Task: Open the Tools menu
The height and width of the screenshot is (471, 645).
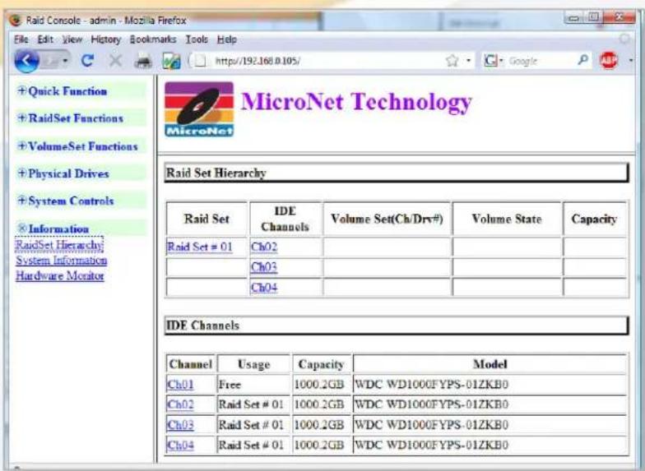Action: click(197, 39)
